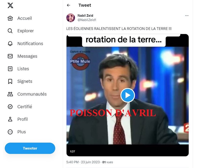Go back using the arrow beside Tweet
This screenshot has height=168, width=198.
point(68,5)
